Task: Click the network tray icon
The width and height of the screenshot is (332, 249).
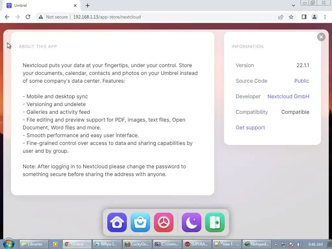Action: 283,244
